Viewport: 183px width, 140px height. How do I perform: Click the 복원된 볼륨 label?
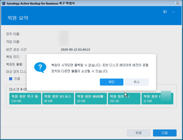coord(15,64)
